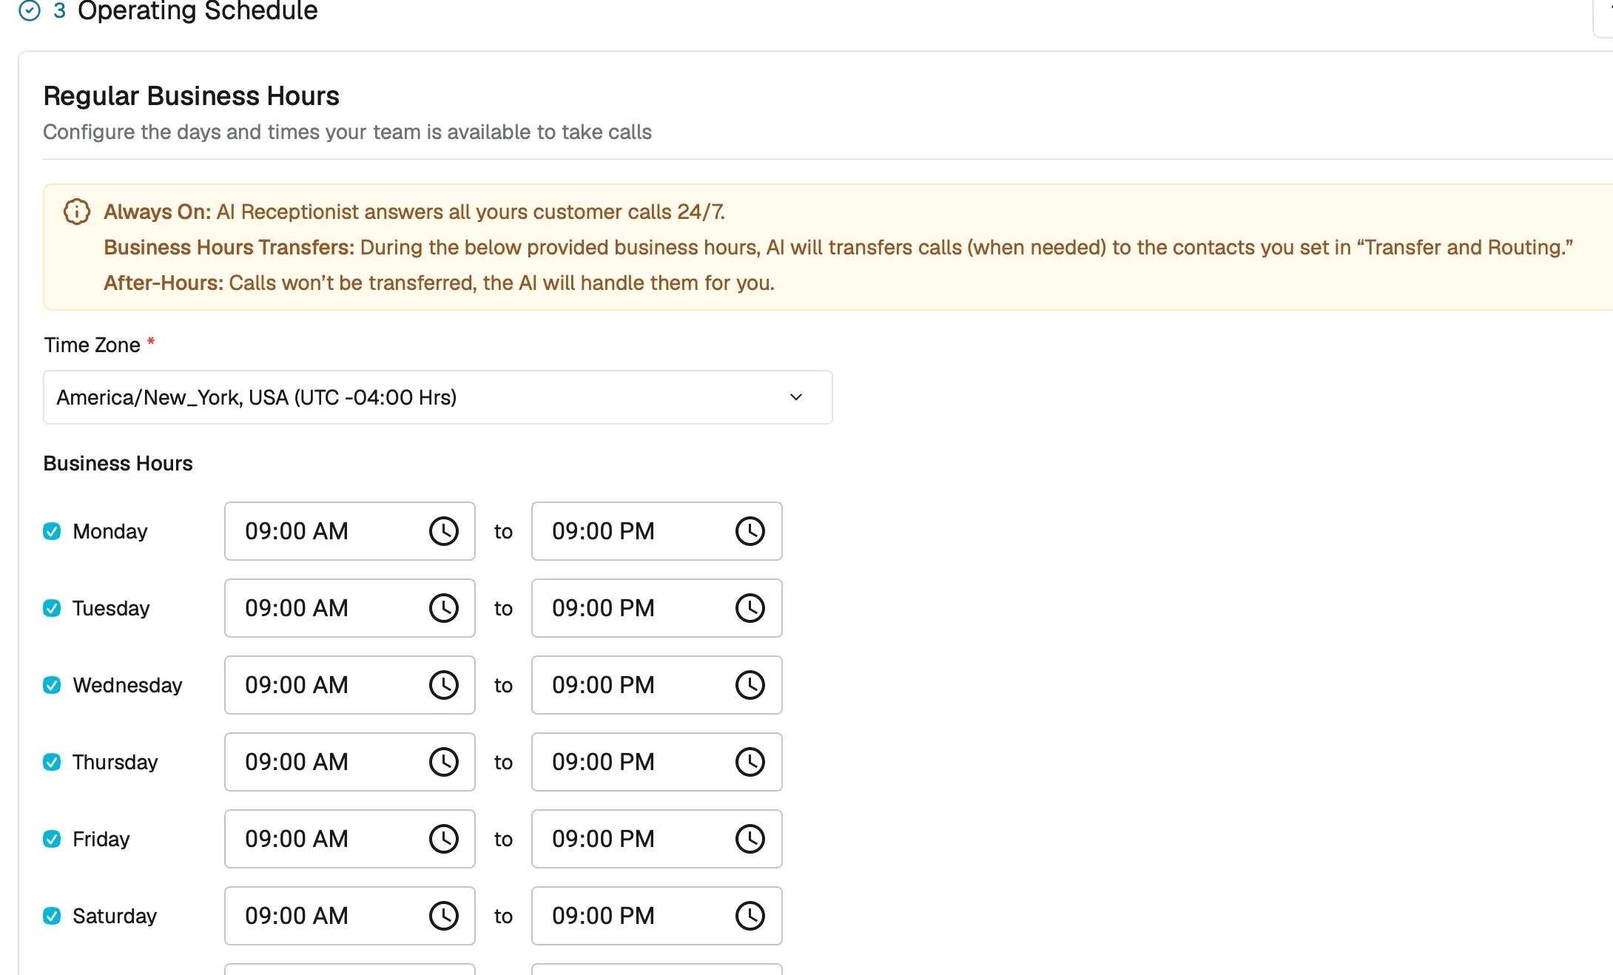
Task: Click the Thursday 09:00 PM end field
Action: coord(657,762)
